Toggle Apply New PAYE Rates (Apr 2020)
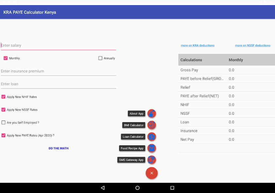 (4, 135)
